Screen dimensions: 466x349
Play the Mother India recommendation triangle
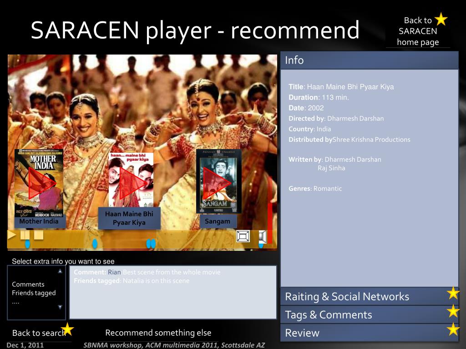coord(42,184)
